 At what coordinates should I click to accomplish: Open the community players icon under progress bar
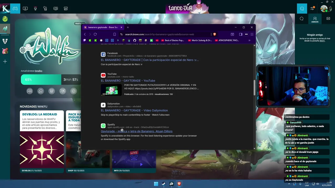30,91
